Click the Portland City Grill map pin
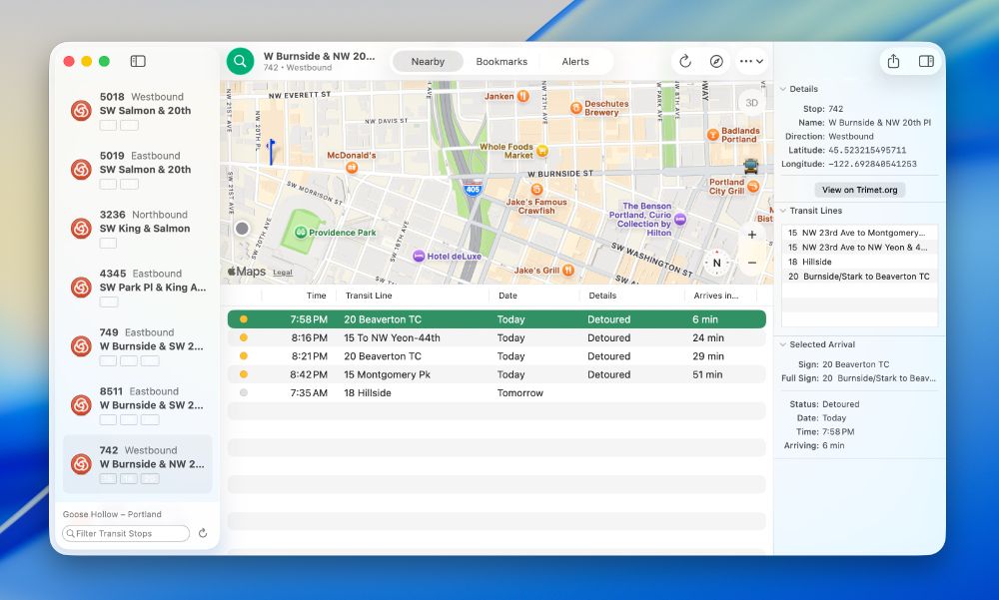The image size is (999, 600). click(753, 186)
